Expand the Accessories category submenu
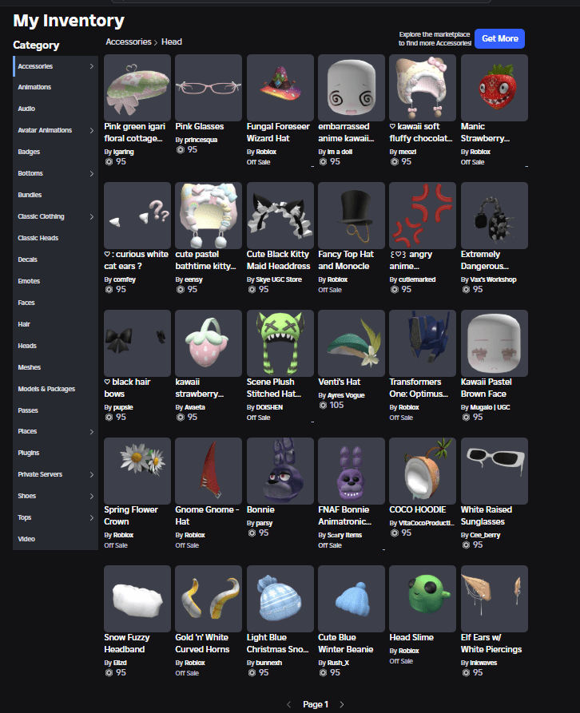580x713 pixels. 91,66
